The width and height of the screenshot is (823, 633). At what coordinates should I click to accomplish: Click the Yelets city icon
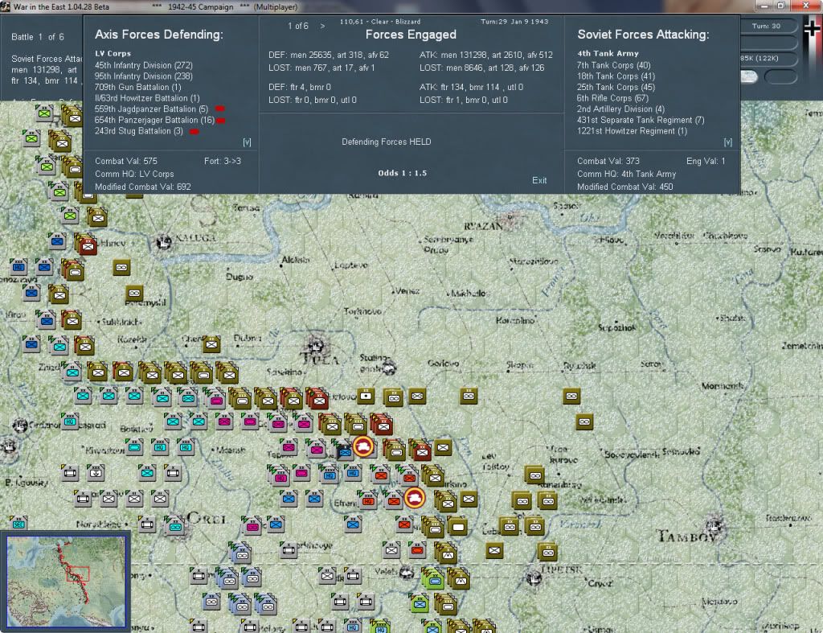click(x=406, y=573)
